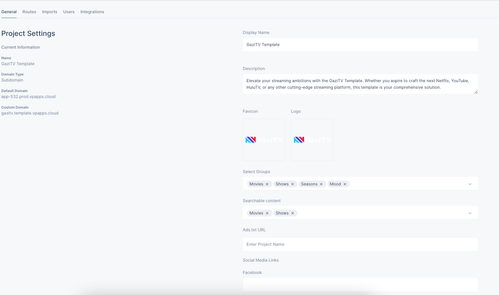Expand the Searchable content dropdown chevron

click(470, 213)
